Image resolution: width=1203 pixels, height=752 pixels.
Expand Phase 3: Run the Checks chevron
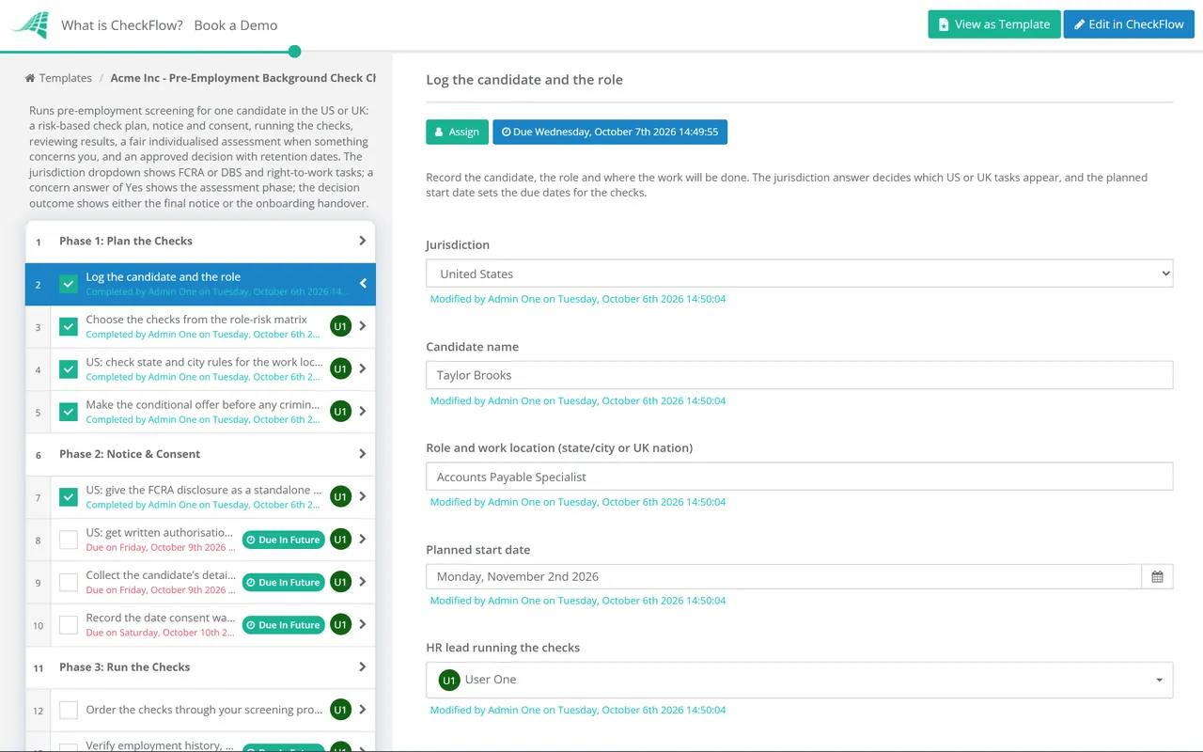coord(362,666)
